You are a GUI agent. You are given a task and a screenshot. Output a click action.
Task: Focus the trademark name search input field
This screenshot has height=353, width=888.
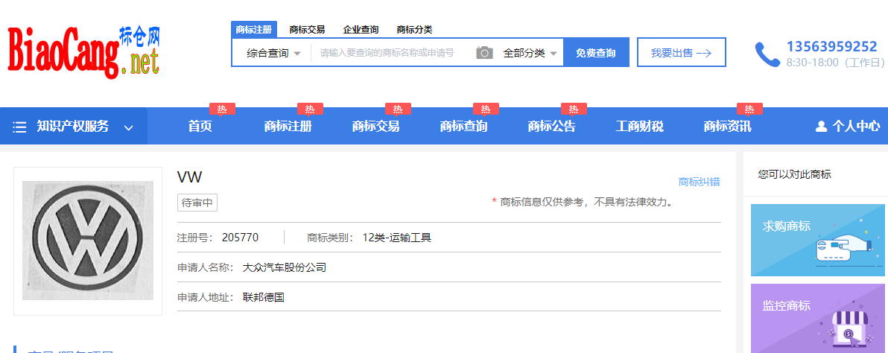pyautogui.click(x=391, y=53)
